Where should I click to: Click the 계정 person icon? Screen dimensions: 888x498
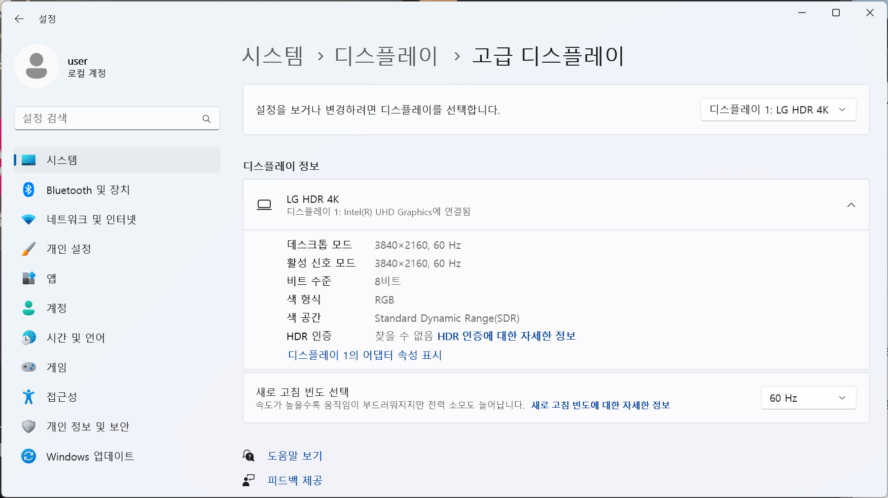coord(29,308)
